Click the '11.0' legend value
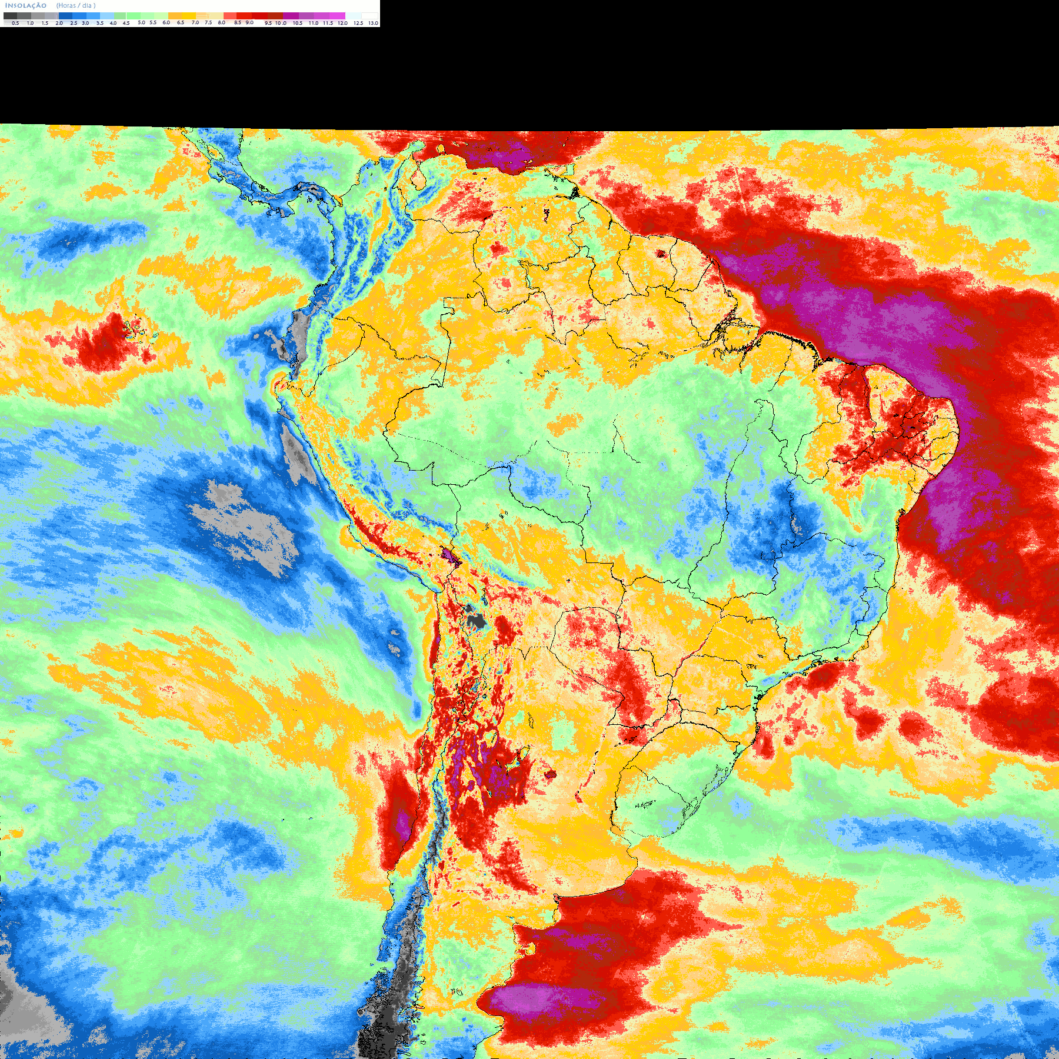This screenshot has height=1059, width=1059. point(314,23)
